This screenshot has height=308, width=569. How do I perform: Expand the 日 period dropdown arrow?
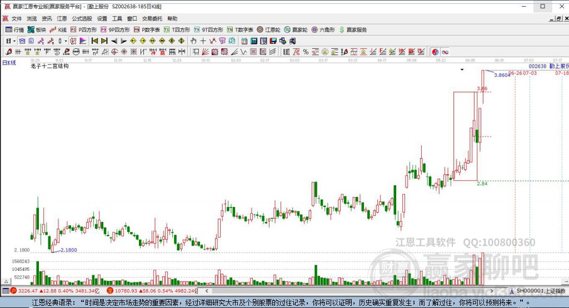14,41
